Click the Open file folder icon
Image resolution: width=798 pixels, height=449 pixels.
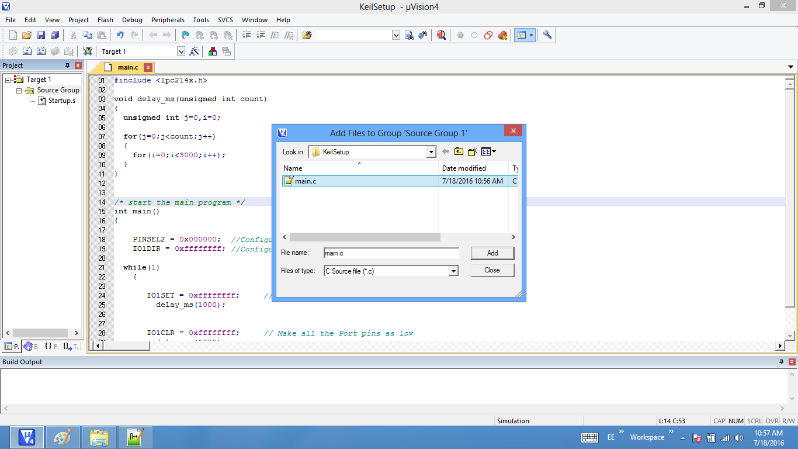pyautogui.click(x=27, y=35)
